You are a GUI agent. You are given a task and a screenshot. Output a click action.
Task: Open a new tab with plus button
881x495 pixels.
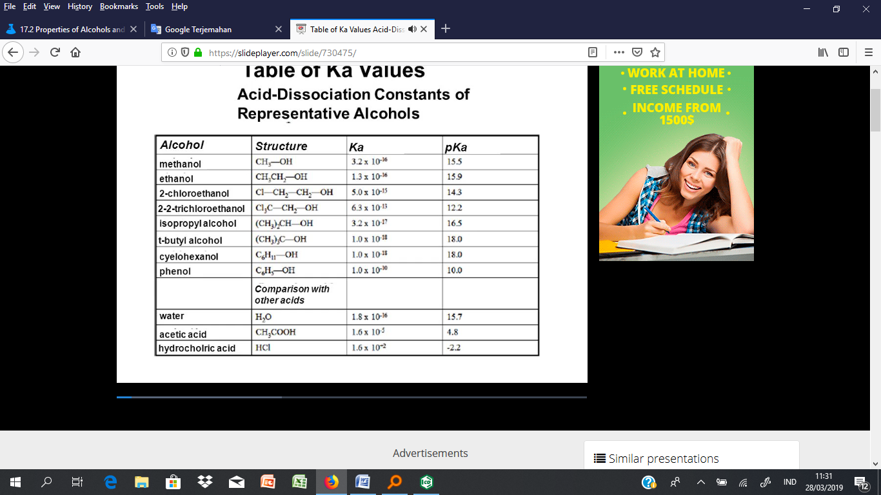click(445, 29)
